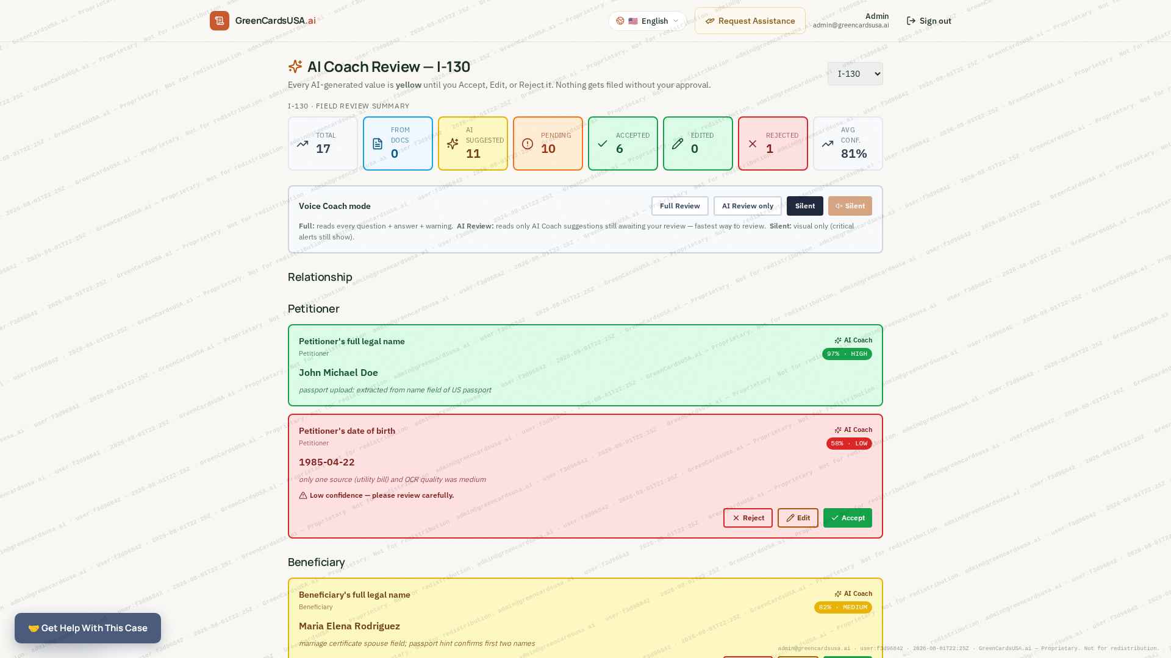Click the name John Michael Doe
This screenshot has height=658, width=1171.
[338, 373]
